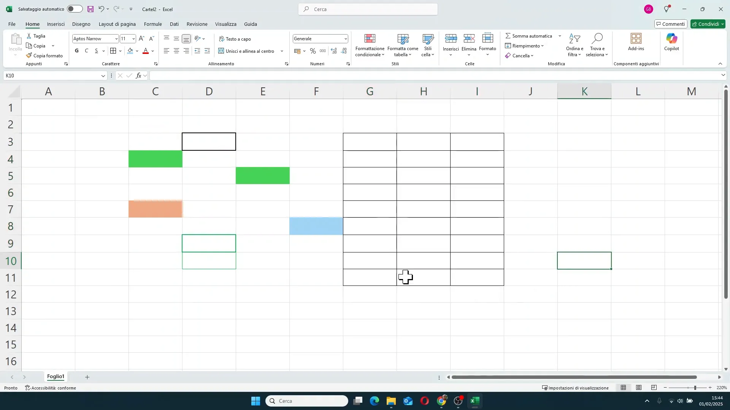
Task: Click the Copilot icon
Action: (x=671, y=38)
